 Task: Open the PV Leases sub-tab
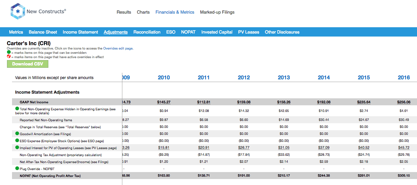click(x=249, y=32)
